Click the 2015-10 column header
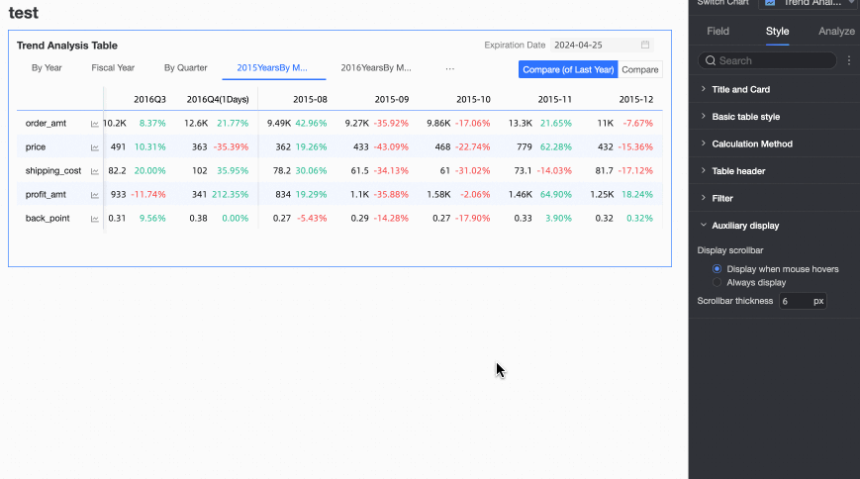Viewport: 860px width, 479px height. (x=473, y=99)
